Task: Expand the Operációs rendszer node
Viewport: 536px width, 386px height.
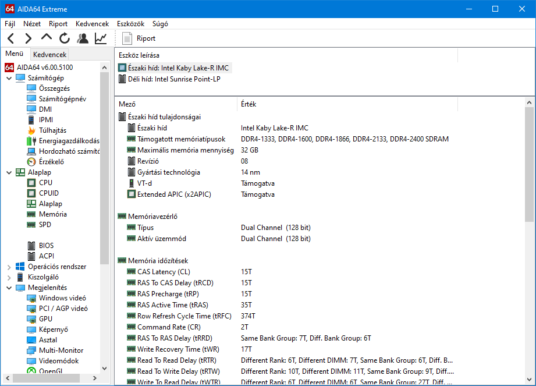Action: [x=9, y=267]
